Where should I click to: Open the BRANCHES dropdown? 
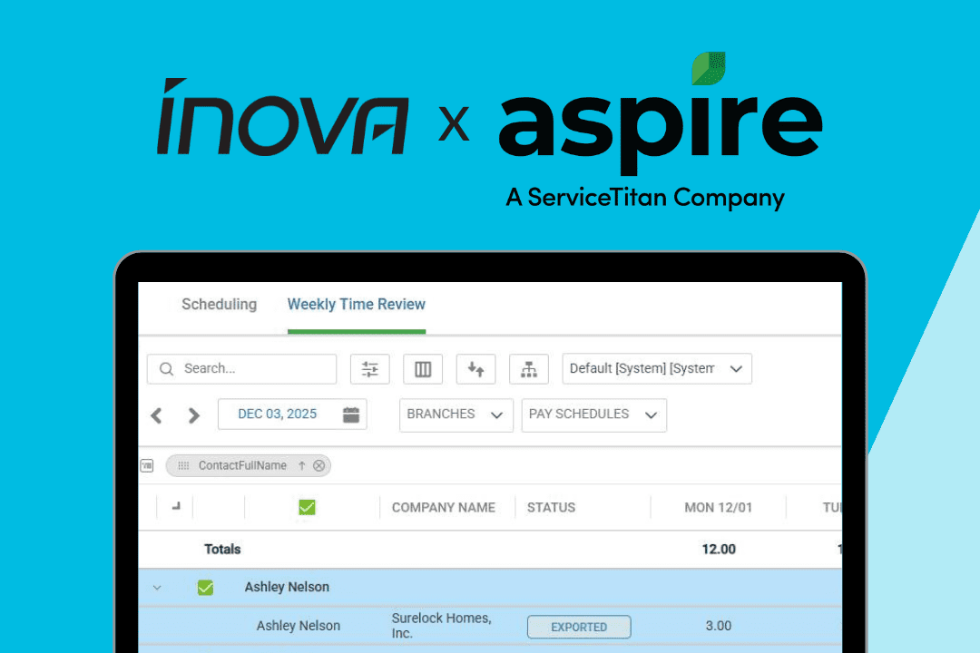tap(456, 414)
